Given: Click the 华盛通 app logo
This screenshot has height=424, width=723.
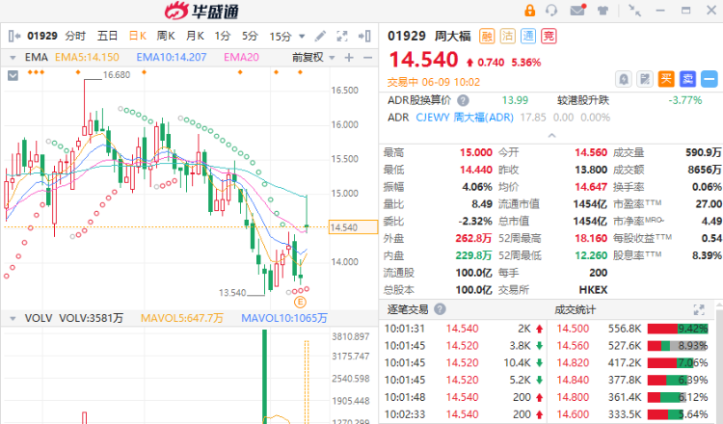Looking at the screenshot, I should point(201,11).
